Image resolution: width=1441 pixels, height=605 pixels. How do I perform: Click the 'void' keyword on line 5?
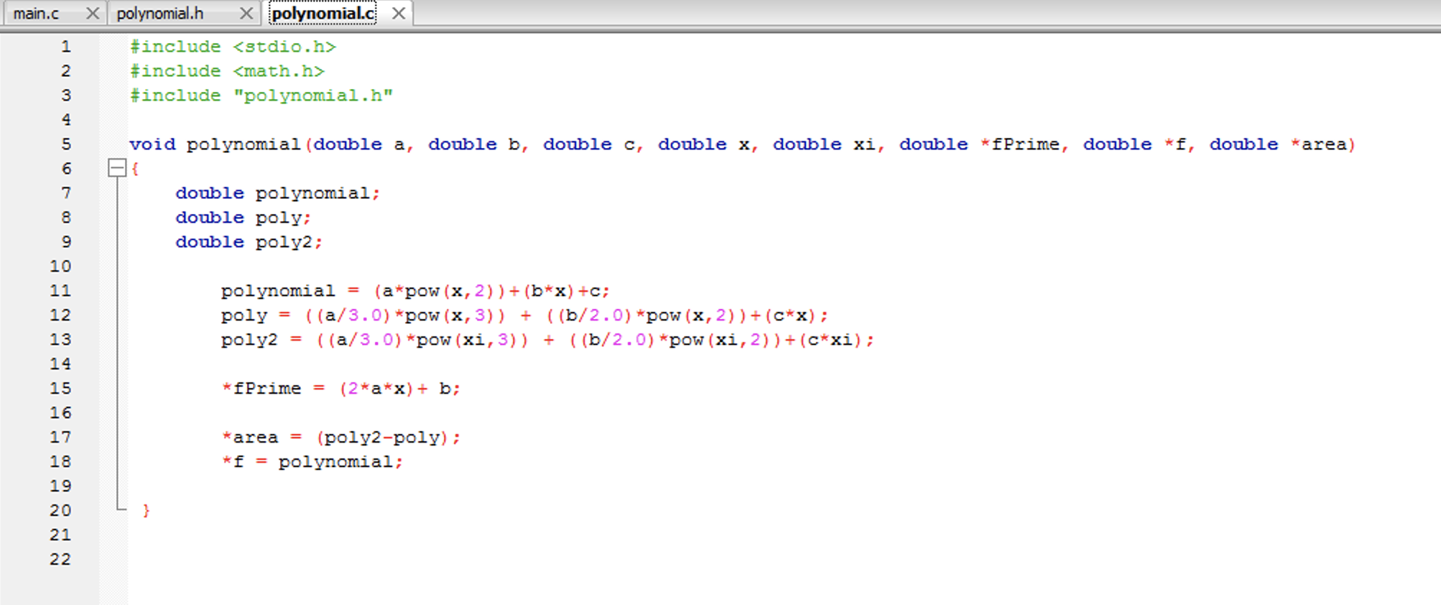click(152, 144)
